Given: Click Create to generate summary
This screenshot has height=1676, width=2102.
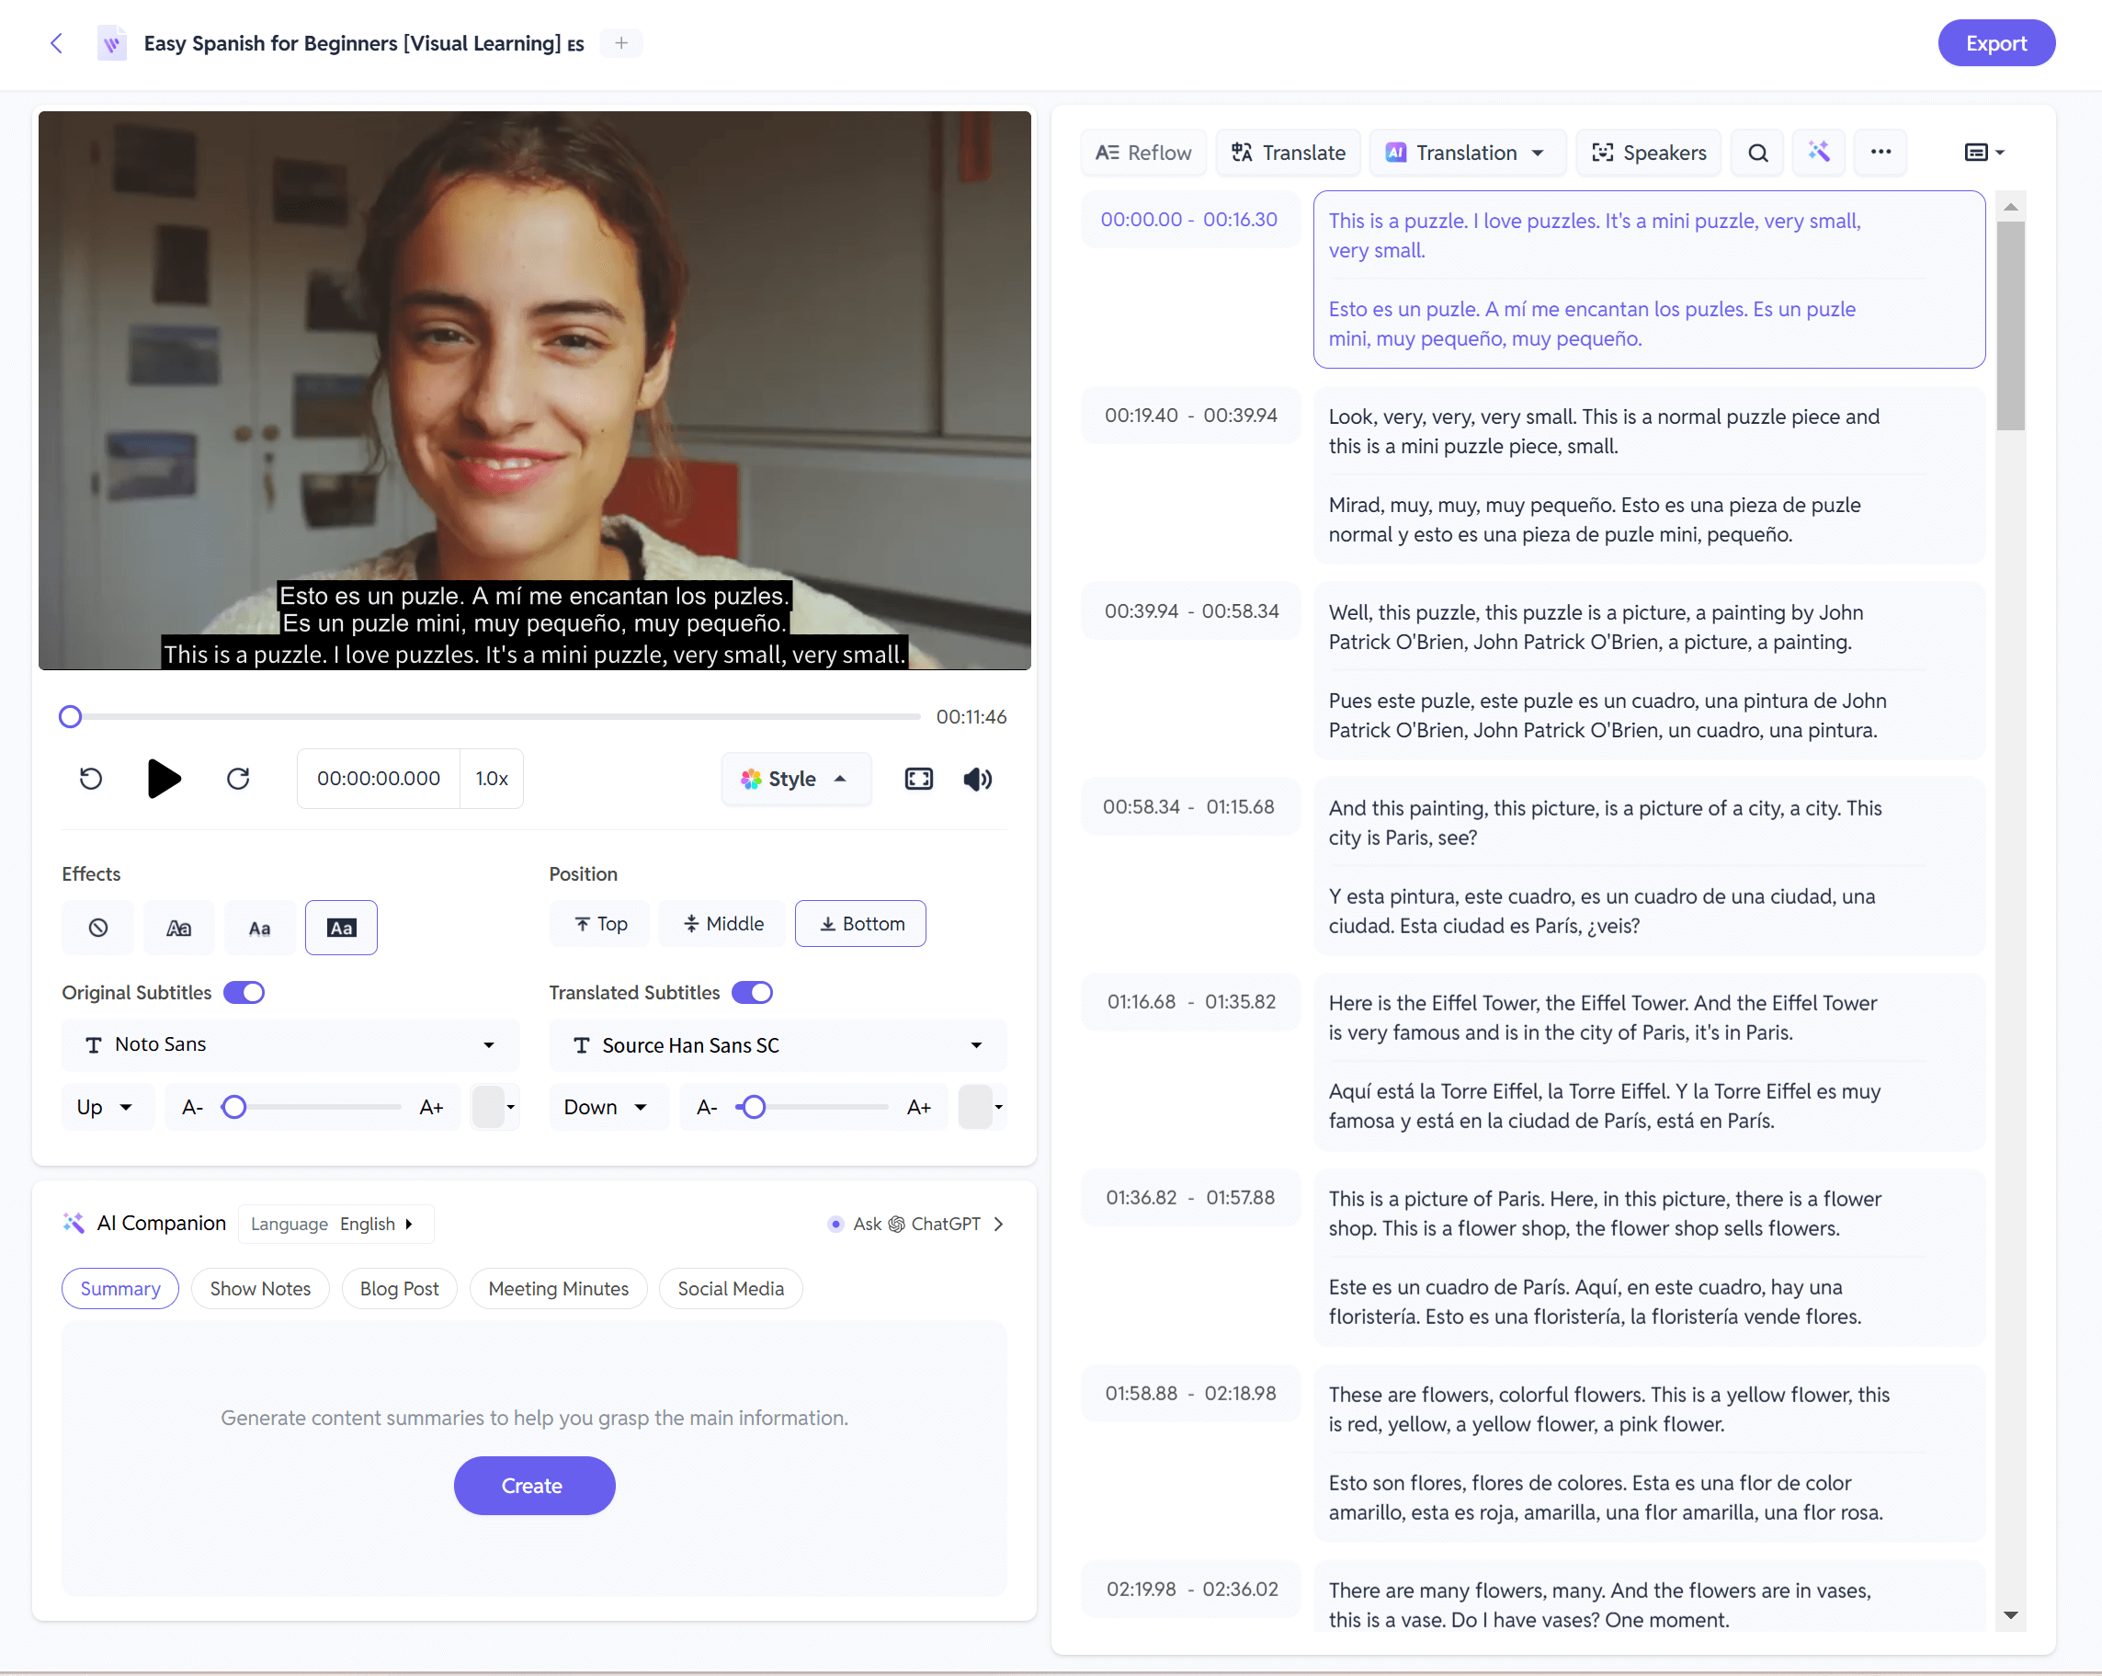Looking at the screenshot, I should [533, 1485].
